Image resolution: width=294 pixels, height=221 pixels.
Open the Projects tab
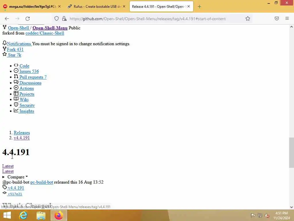click(27, 94)
